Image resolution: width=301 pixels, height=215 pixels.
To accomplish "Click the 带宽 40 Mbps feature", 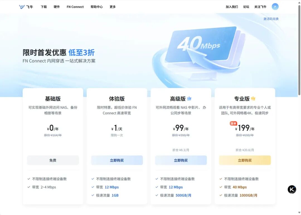I will click(235, 187).
